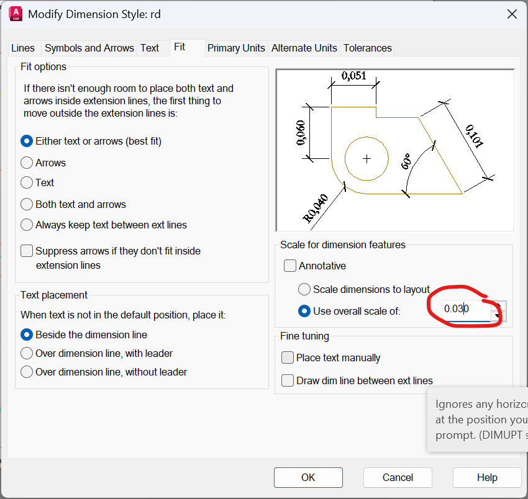Viewport: 528px width, 499px height.
Task: Select Scale dimensions to layout
Action: pos(304,289)
